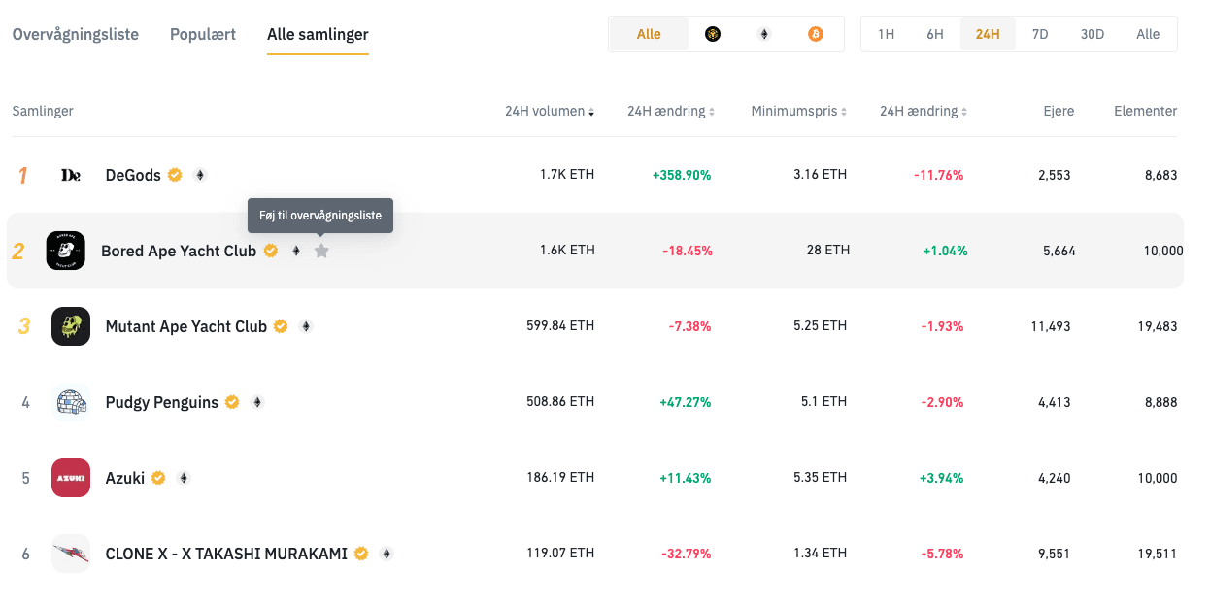Click the Mutant Ape Yacht Club logo
The width and height of the screenshot is (1210, 606).
click(x=71, y=326)
